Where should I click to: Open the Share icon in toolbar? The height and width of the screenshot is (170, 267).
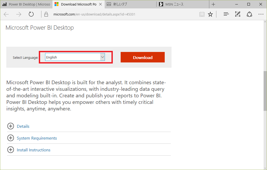(249, 14)
